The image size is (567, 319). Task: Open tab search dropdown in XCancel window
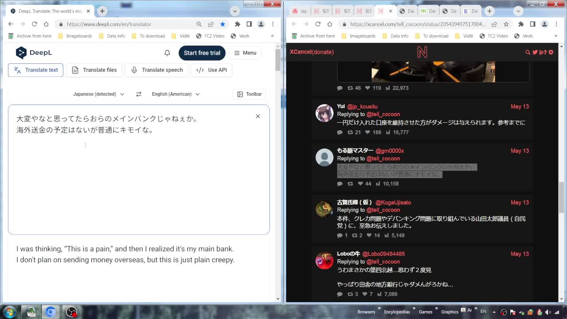coord(518,11)
